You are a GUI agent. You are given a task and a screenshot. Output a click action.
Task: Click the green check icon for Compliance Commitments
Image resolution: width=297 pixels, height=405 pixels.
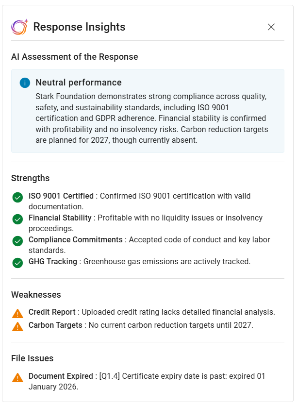coord(18,241)
